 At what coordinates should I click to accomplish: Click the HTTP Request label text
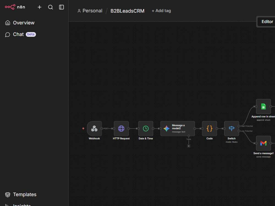click(121, 138)
